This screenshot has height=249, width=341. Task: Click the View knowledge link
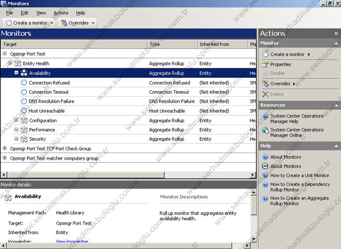coord(72,241)
